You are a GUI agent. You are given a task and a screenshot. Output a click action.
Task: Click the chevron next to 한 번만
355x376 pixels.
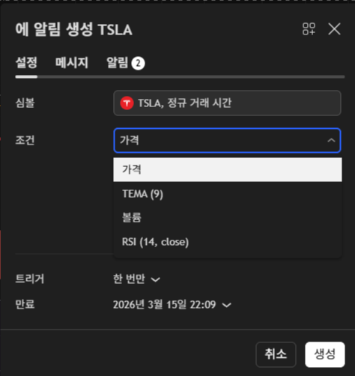[156, 279]
